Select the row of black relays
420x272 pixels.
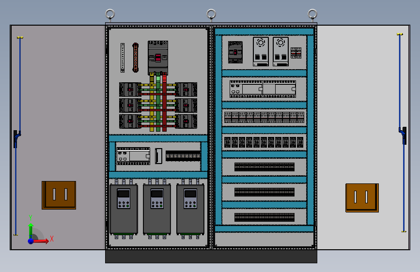[x=264, y=142]
